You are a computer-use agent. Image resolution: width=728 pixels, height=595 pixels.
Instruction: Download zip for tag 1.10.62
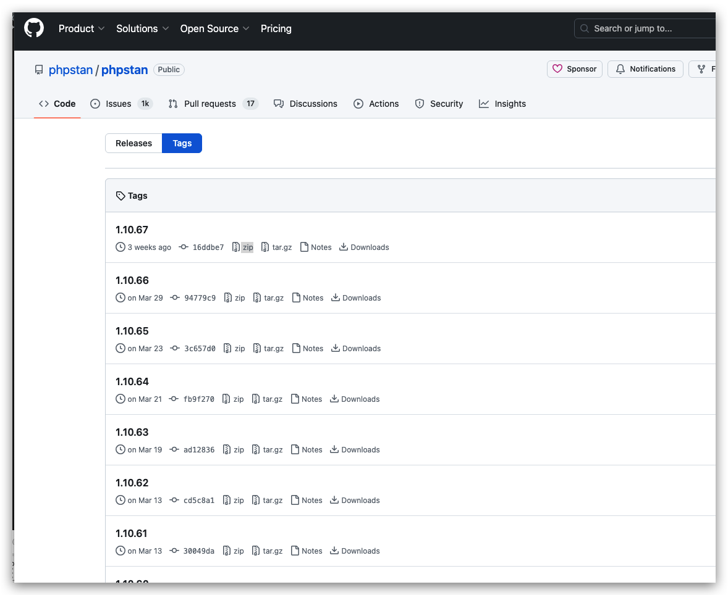point(234,500)
